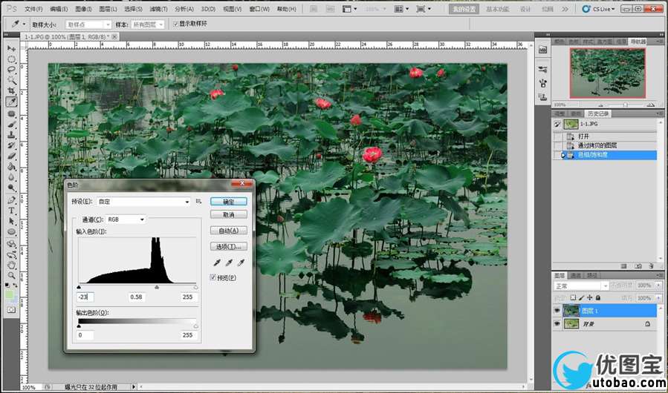The width and height of the screenshot is (668, 393).
Task: Open layer blend mode 正常 dropdown
Action: [x=581, y=285]
